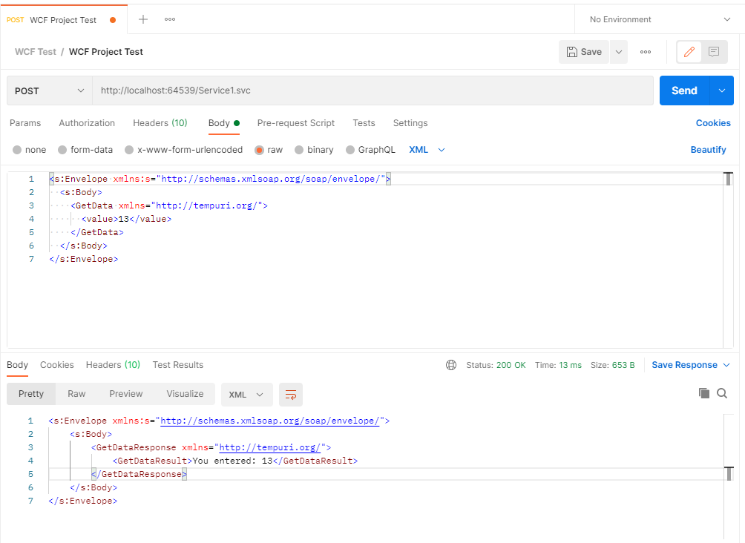Switch response view to Pretty
Viewport: 745px width, 543px height.
click(31, 394)
